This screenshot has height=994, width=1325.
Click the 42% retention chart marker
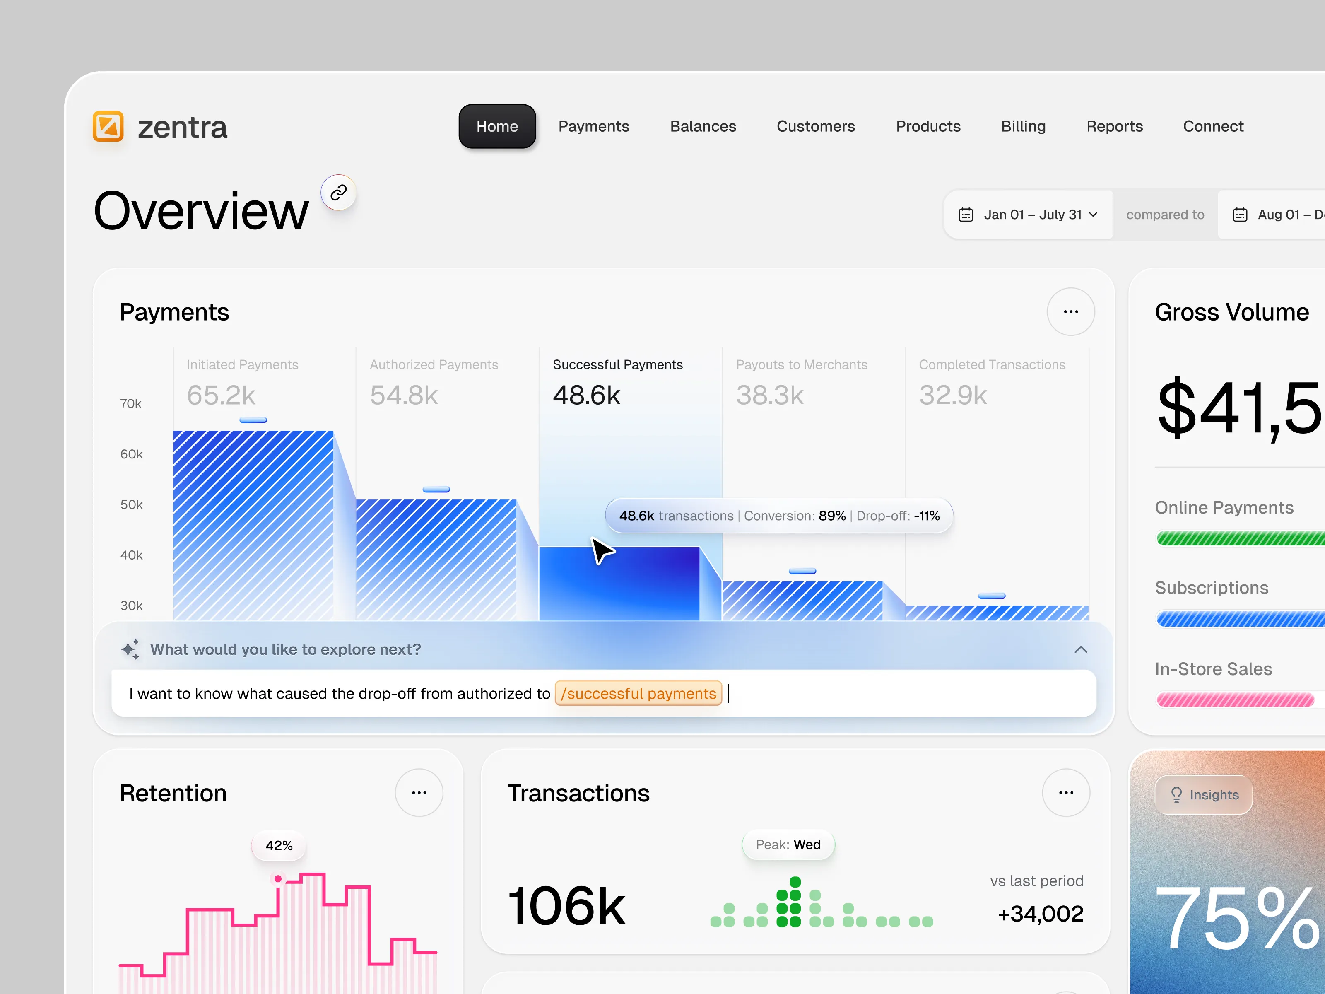click(x=278, y=879)
